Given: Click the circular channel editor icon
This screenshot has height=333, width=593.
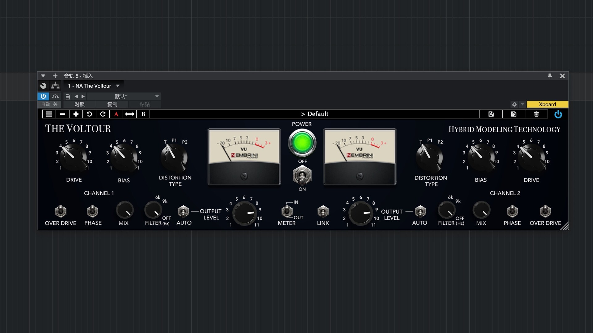Looking at the screenshot, I should (x=43, y=86).
